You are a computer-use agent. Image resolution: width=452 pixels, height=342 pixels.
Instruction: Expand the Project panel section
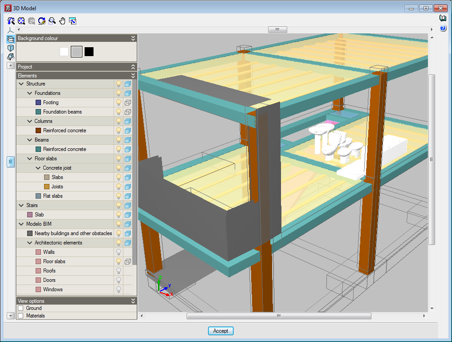pos(133,67)
